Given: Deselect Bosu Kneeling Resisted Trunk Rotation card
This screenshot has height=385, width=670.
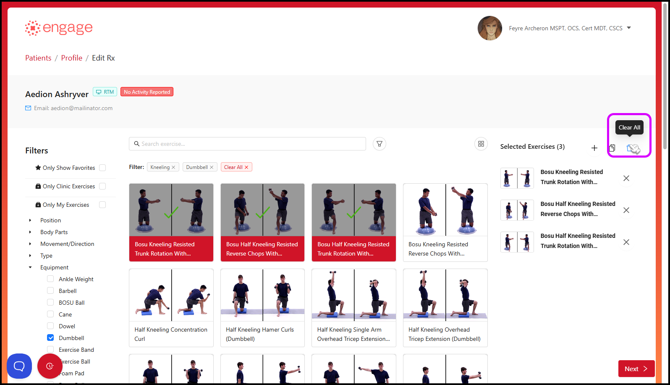Looking at the screenshot, I should coord(171,222).
